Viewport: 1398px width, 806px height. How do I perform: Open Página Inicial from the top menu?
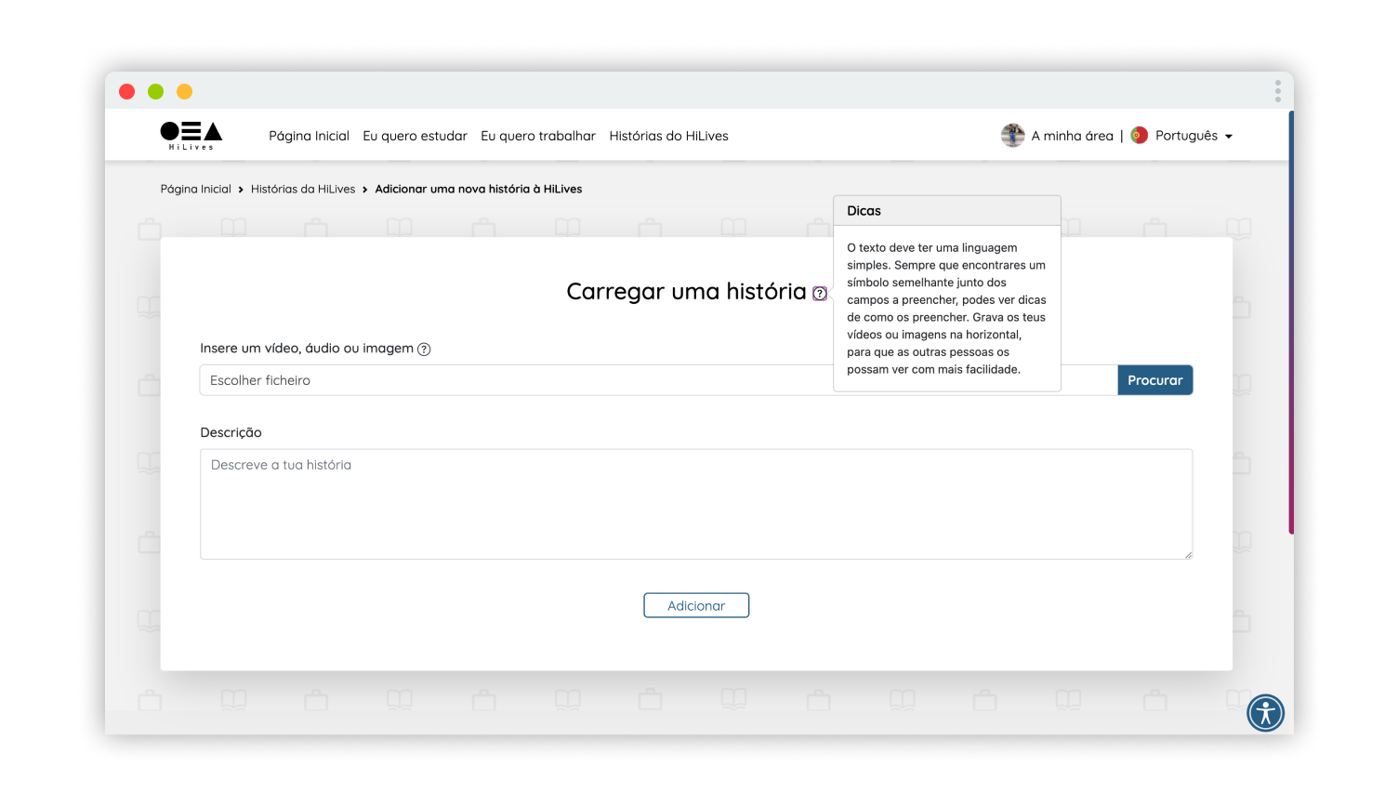pos(309,136)
